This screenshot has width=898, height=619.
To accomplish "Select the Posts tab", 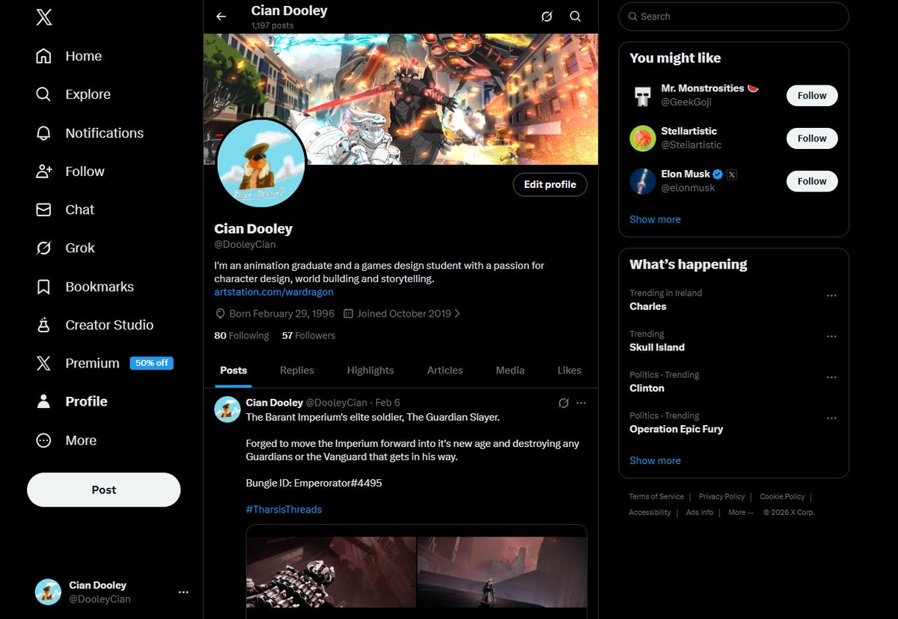I will (x=233, y=371).
